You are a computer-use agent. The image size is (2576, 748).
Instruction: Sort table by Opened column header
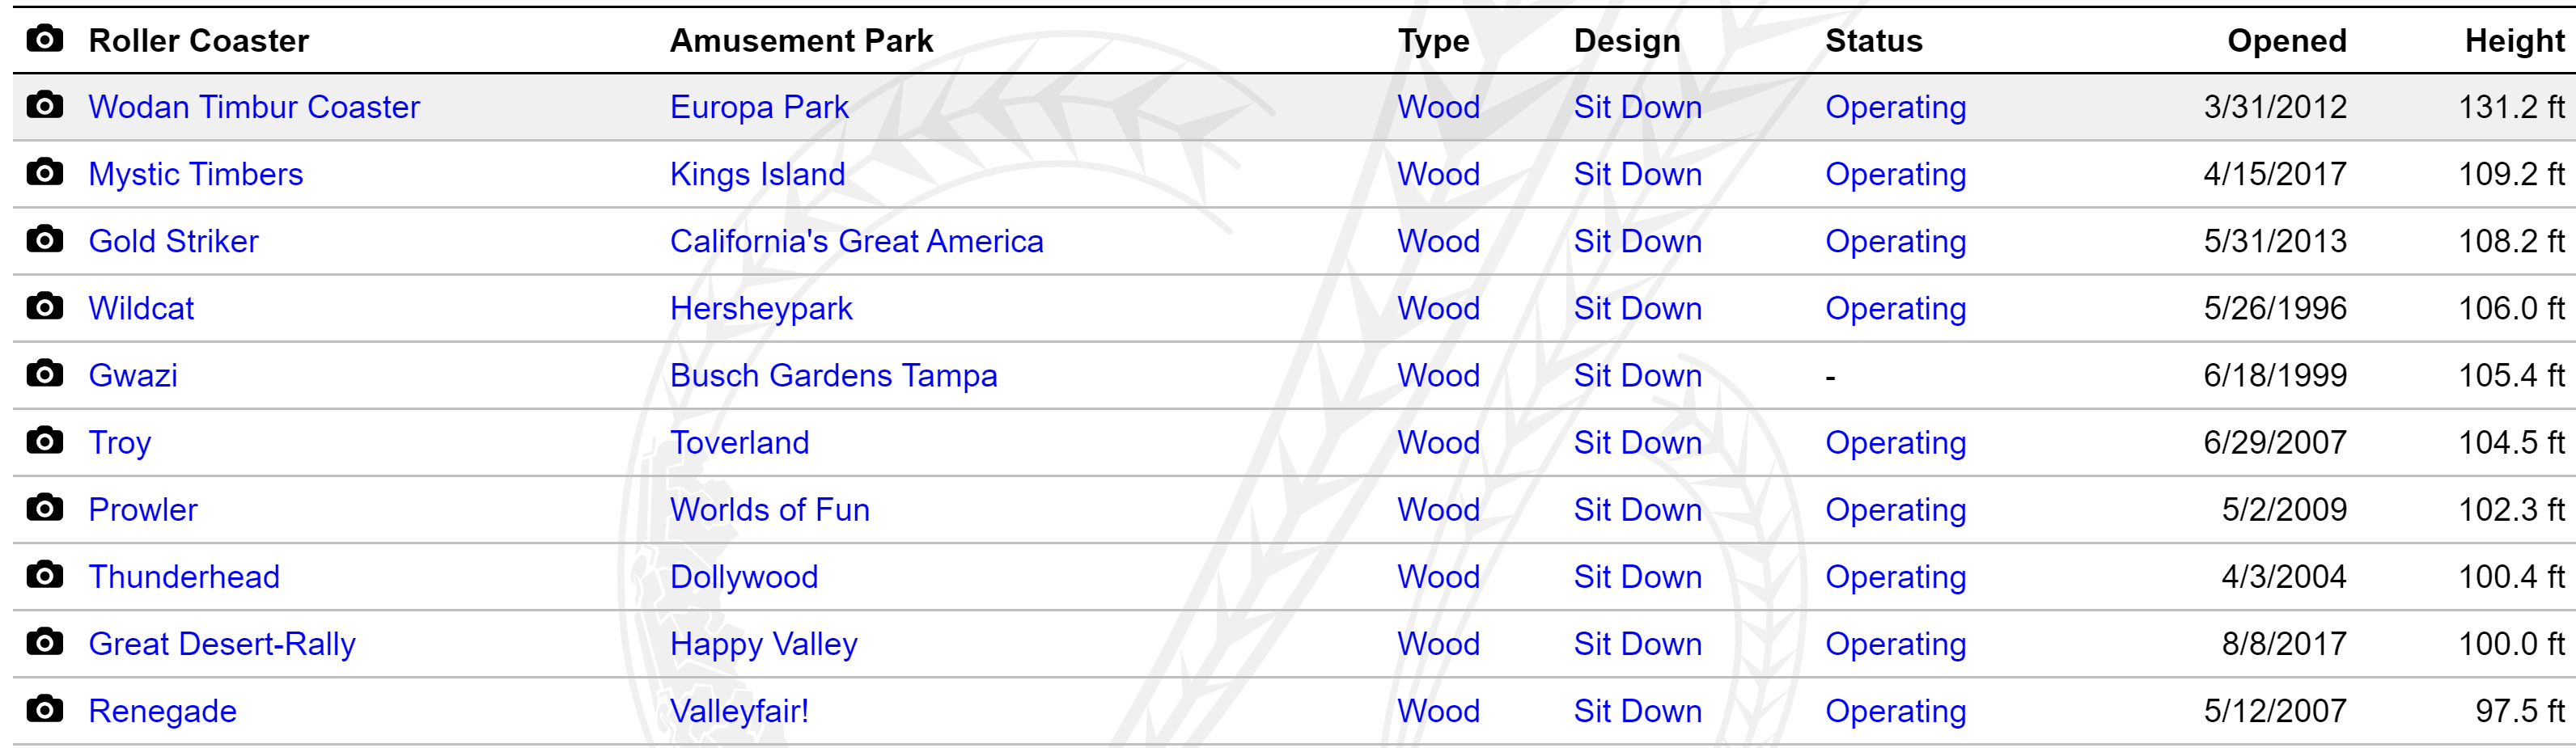coord(2286,41)
